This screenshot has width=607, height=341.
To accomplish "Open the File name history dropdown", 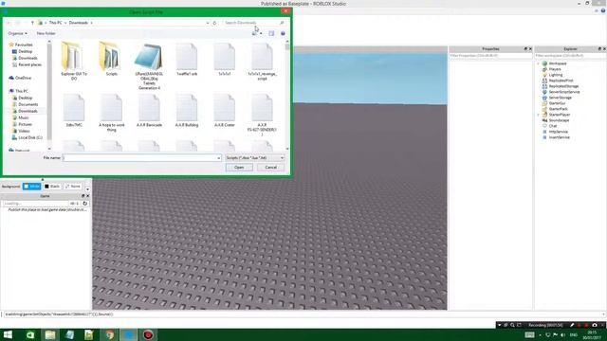I will (219, 158).
